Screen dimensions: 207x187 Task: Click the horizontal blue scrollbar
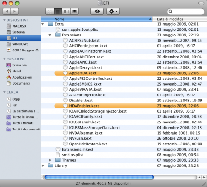coord(99,177)
